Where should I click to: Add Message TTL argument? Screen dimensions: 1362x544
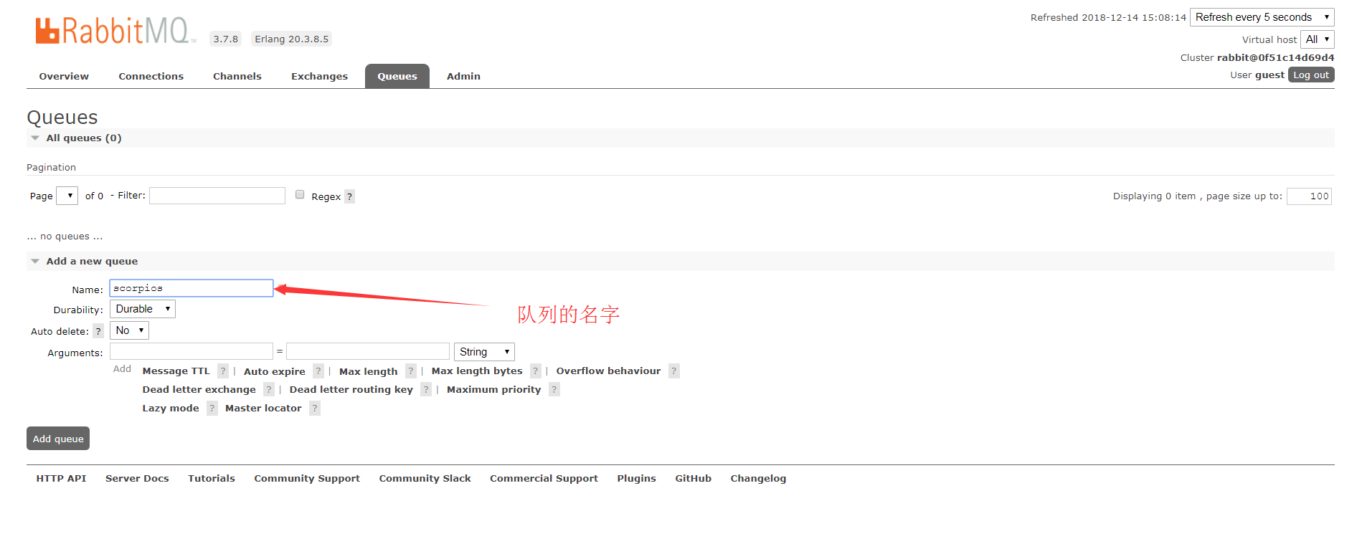tap(176, 371)
